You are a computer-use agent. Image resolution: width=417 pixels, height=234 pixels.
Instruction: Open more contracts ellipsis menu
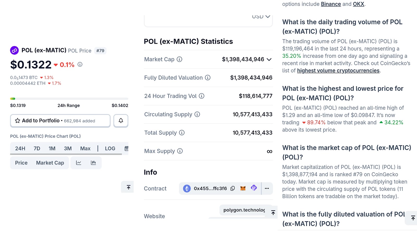(267, 188)
